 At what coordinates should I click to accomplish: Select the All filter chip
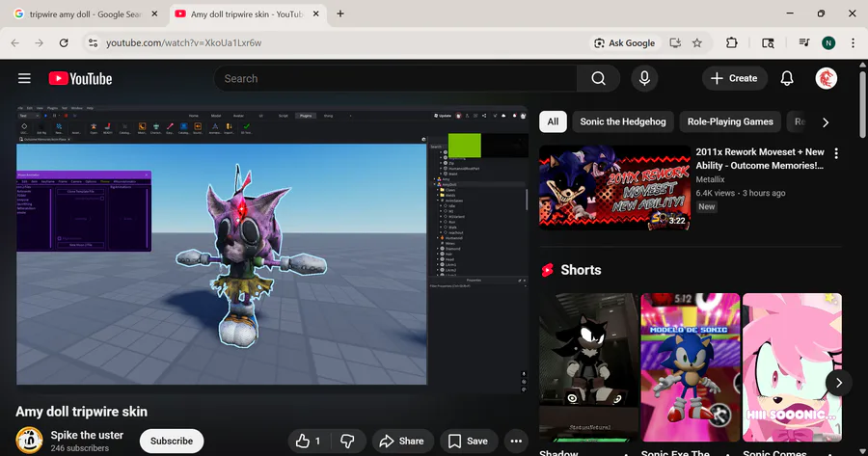[553, 121]
